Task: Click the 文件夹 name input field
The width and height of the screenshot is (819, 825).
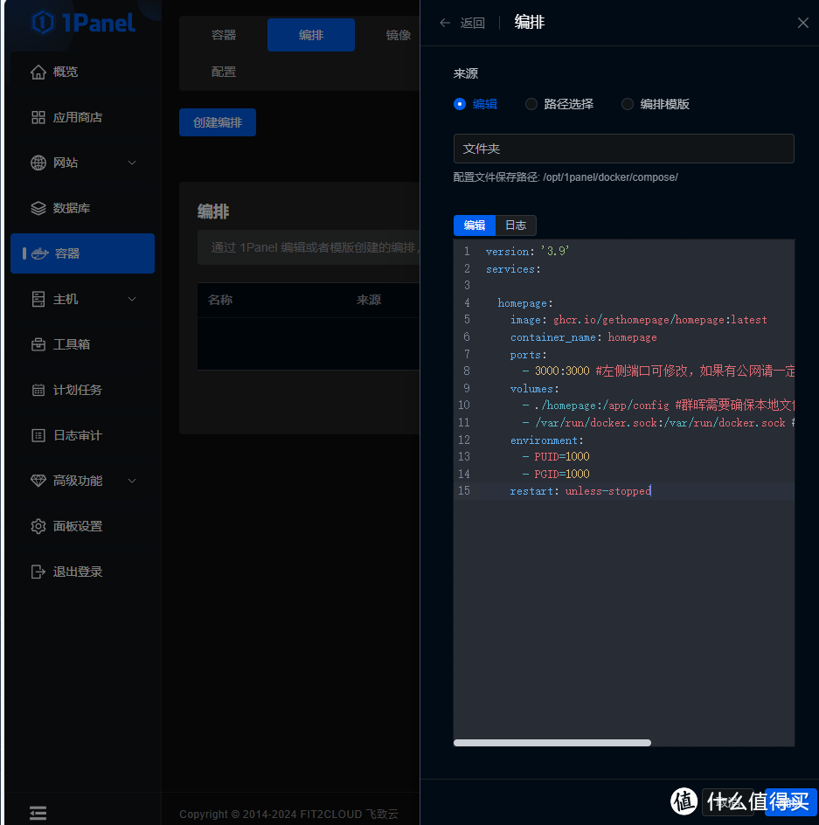Action: click(x=623, y=149)
